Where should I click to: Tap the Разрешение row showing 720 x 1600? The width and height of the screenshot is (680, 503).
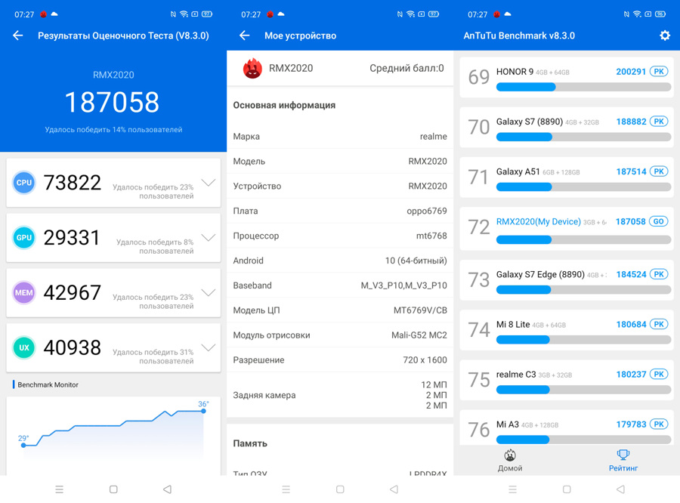click(x=340, y=360)
